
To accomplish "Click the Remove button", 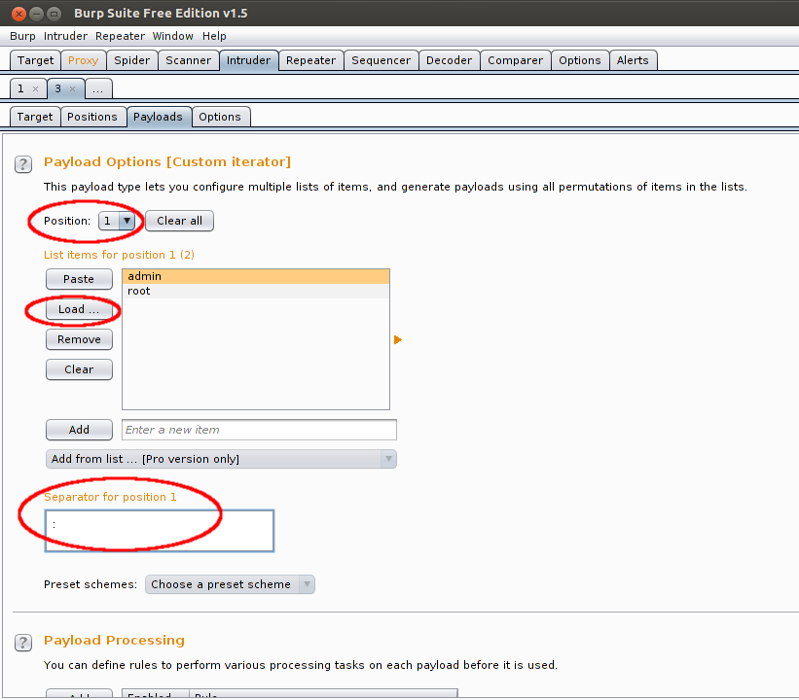I will 79,339.
